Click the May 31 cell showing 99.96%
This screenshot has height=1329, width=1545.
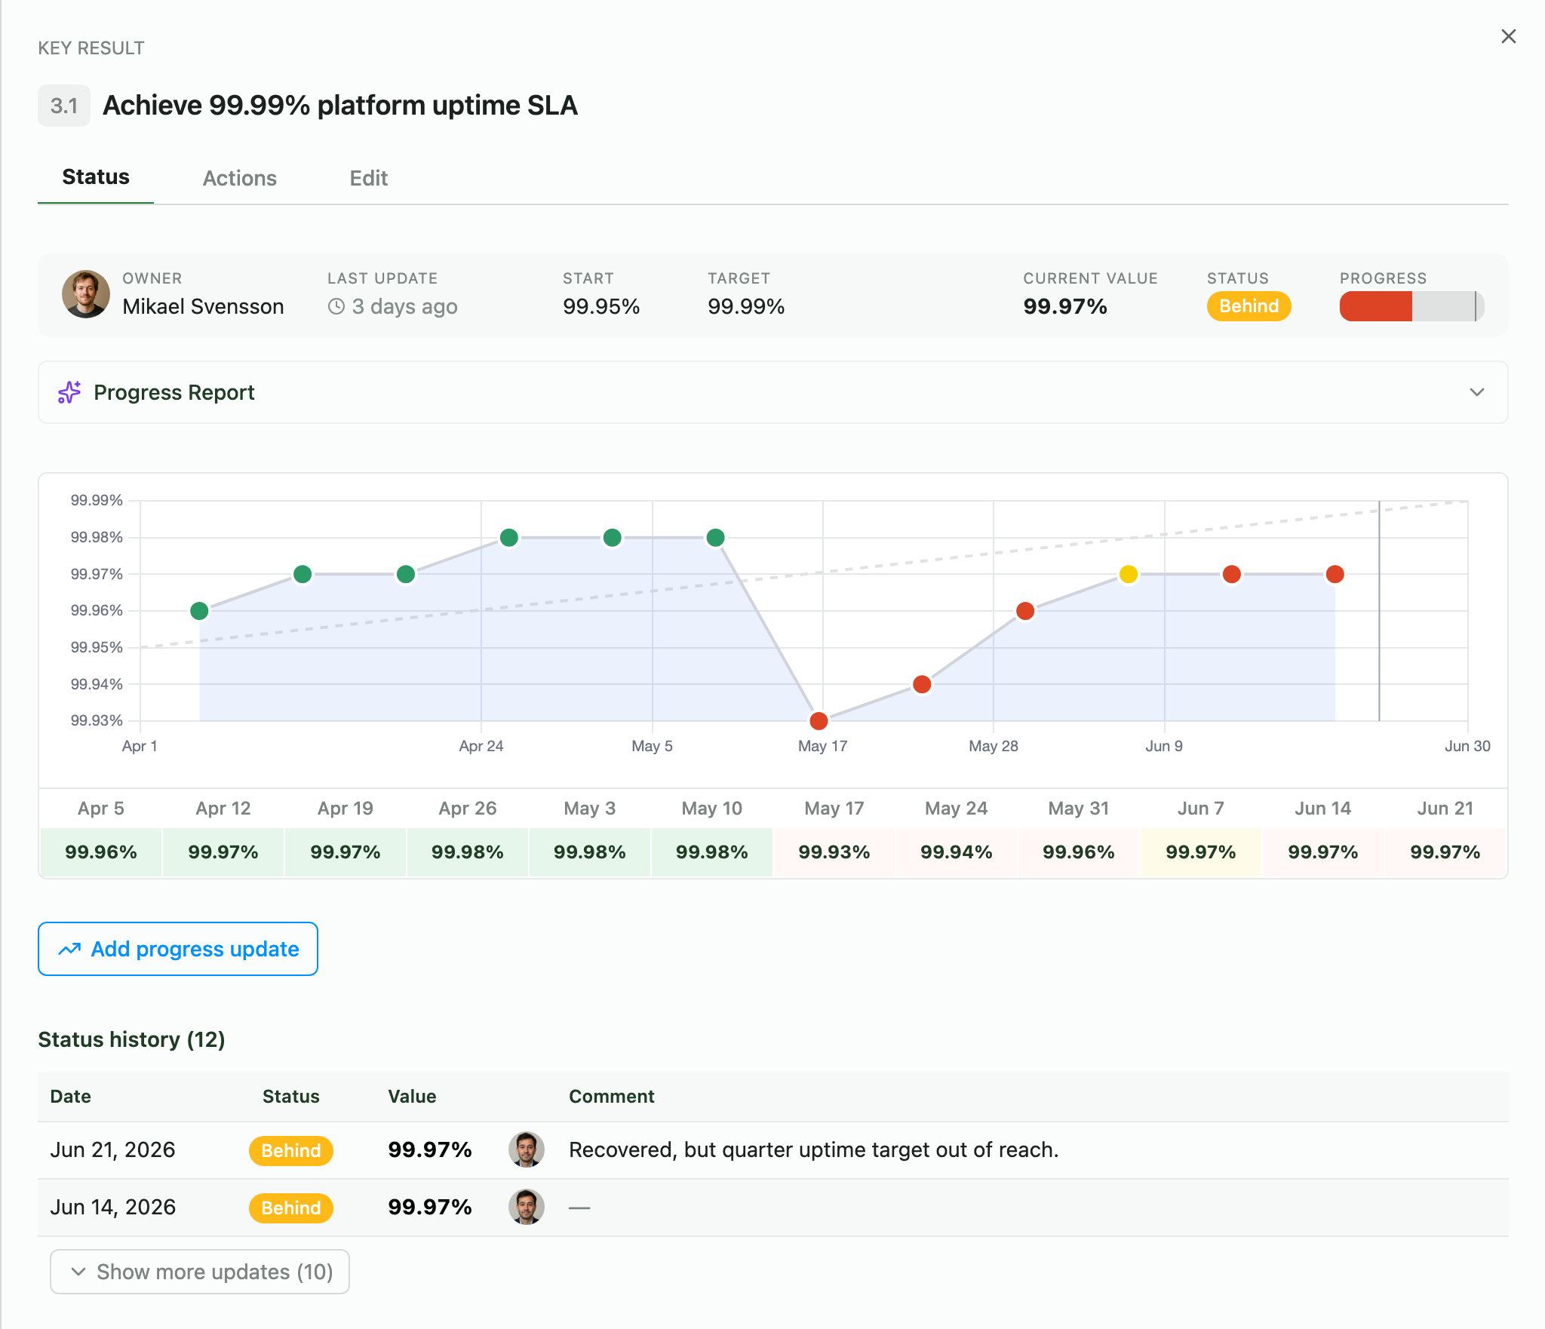(1079, 852)
